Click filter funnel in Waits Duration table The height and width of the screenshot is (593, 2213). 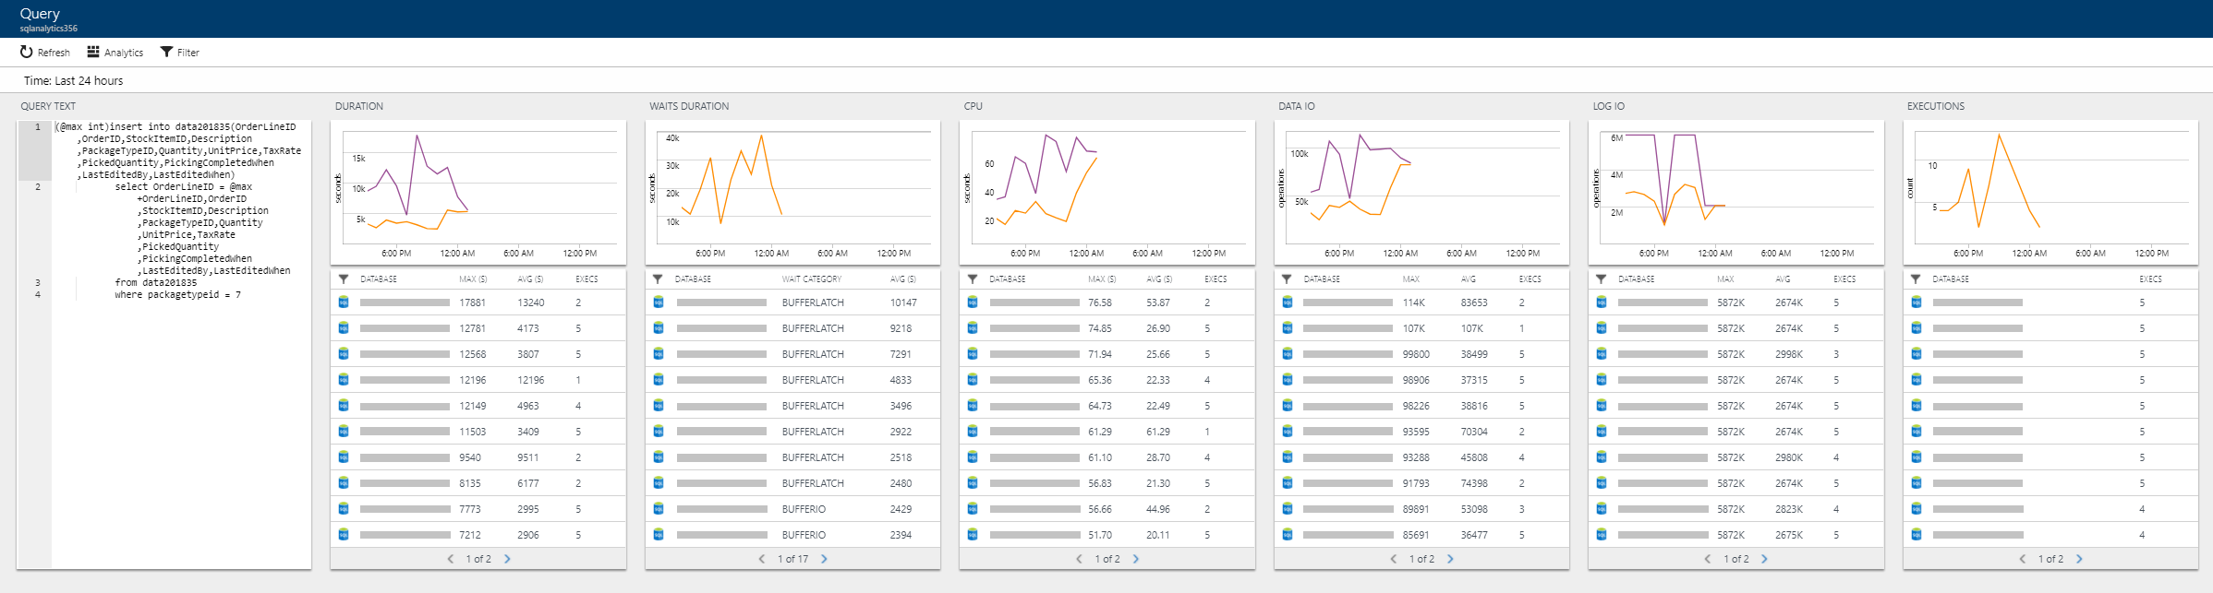pyautogui.click(x=658, y=279)
